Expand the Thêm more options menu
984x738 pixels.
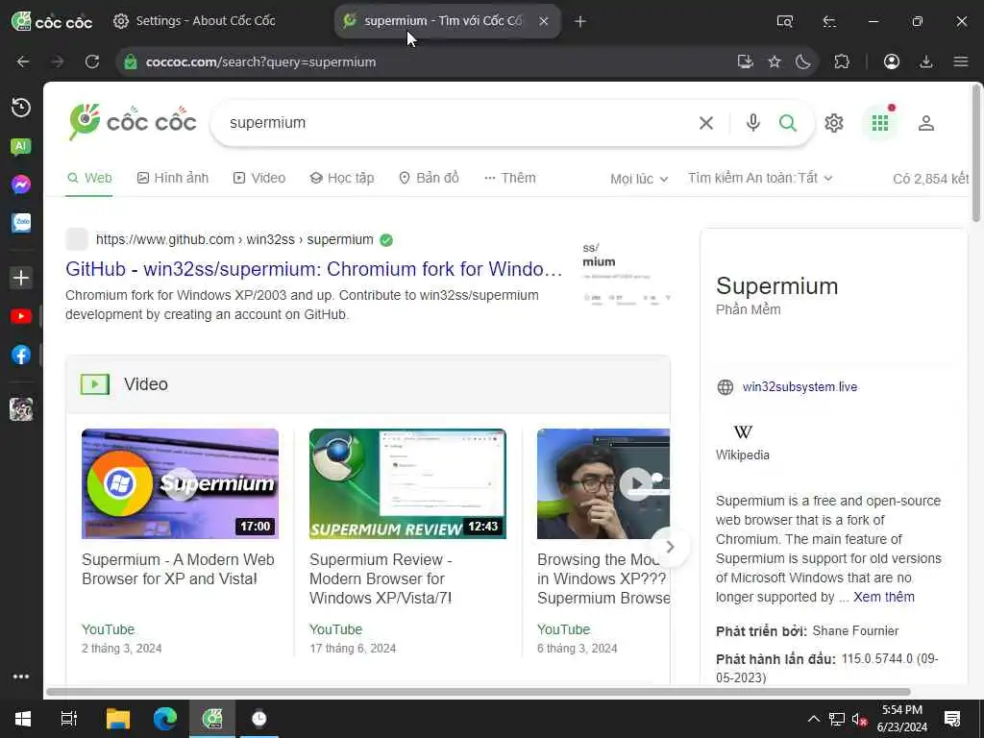pos(510,178)
